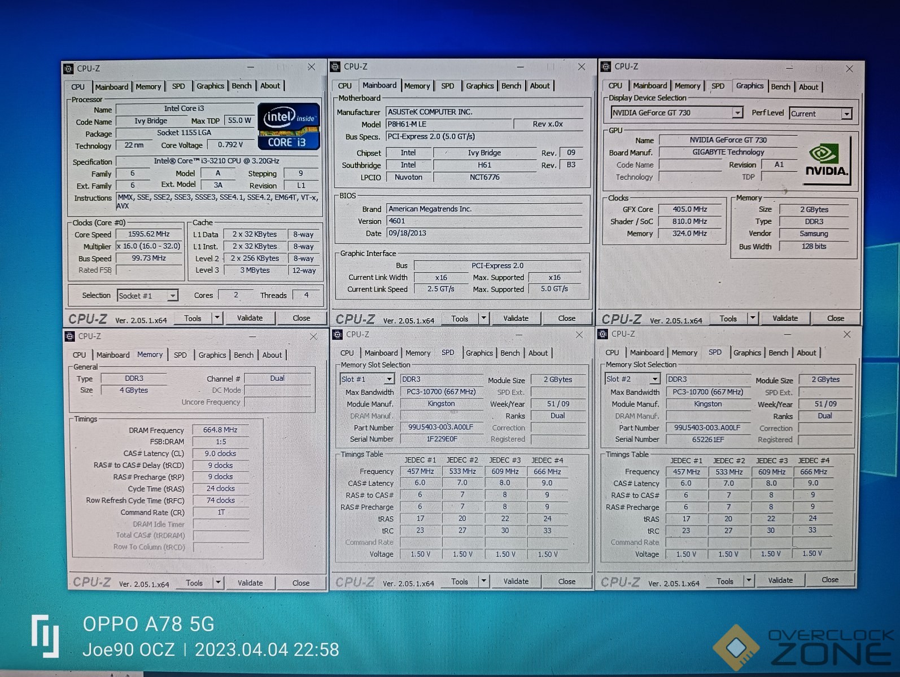Click NVIDIA logo in Graphics window

827,161
